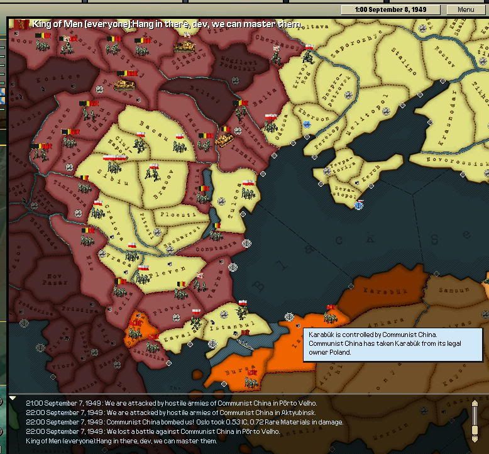Select the tank unit near Chisinau
The width and height of the screenshot is (489, 454).
[x=224, y=140]
